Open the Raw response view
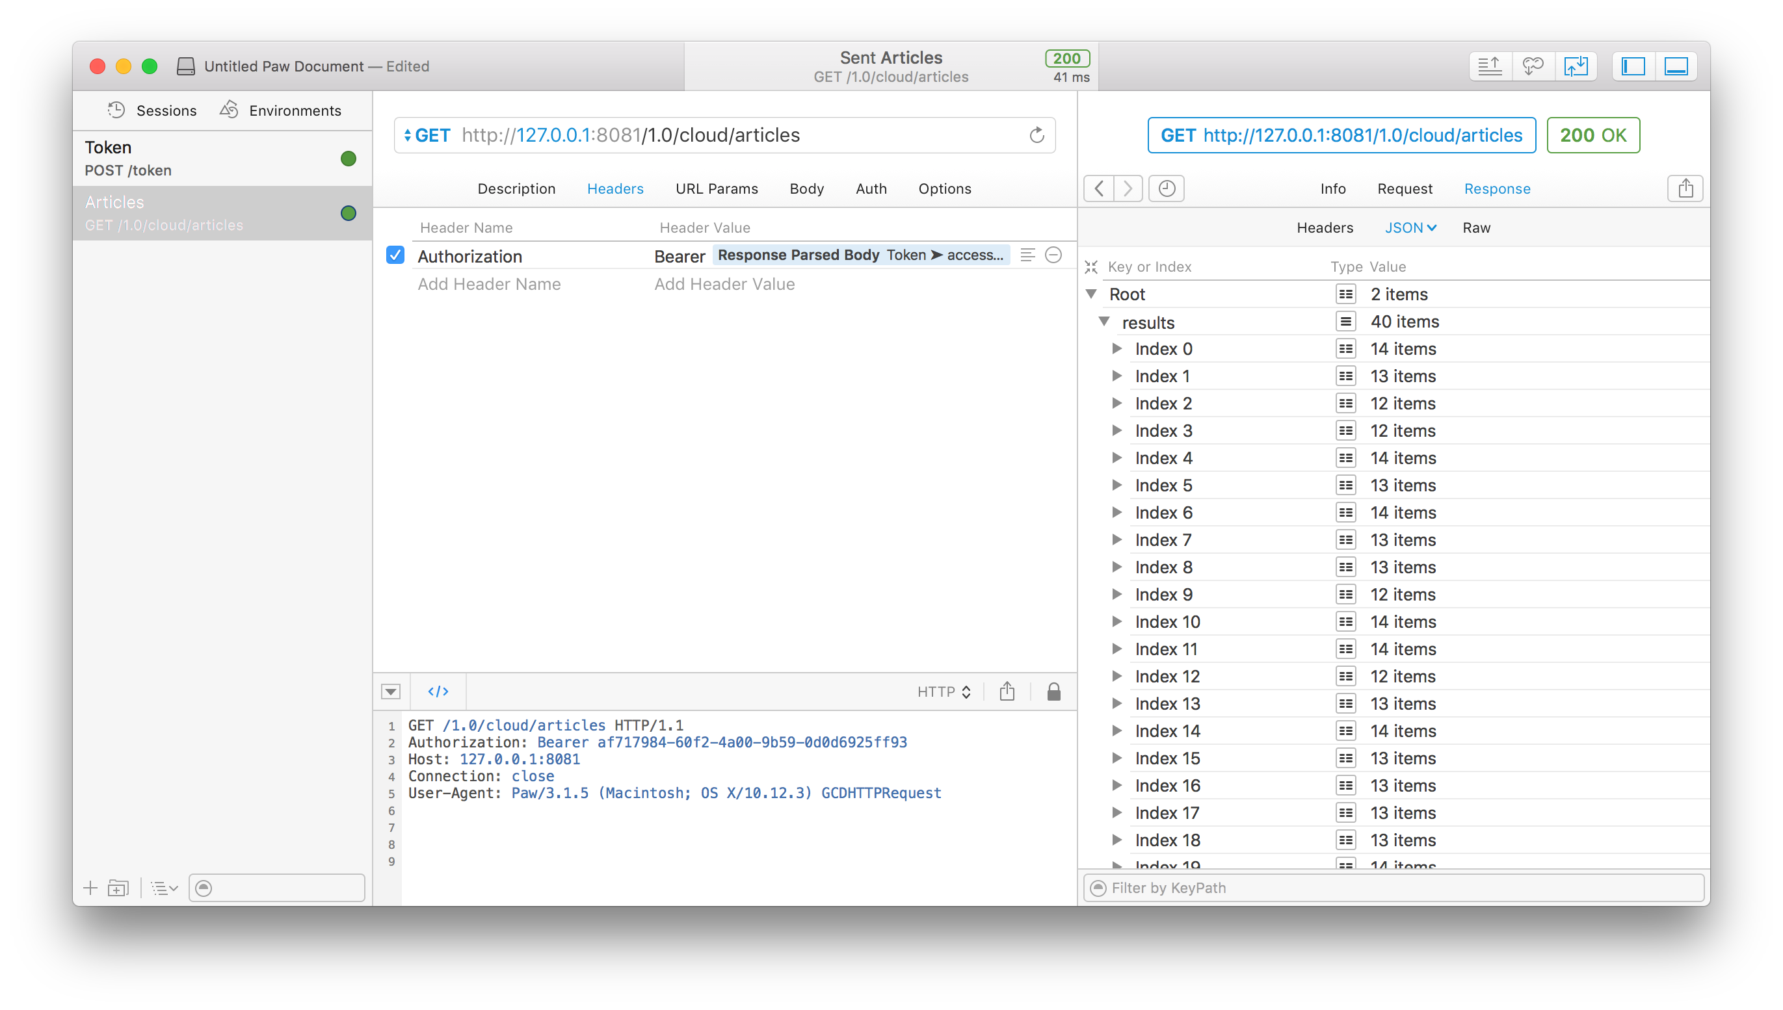Screen dimensions: 1783x1010 [1476, 227]
